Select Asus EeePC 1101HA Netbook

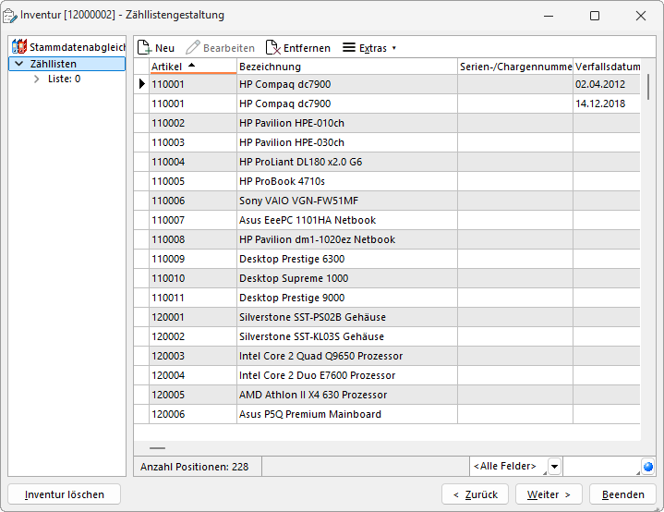point(387,220)
